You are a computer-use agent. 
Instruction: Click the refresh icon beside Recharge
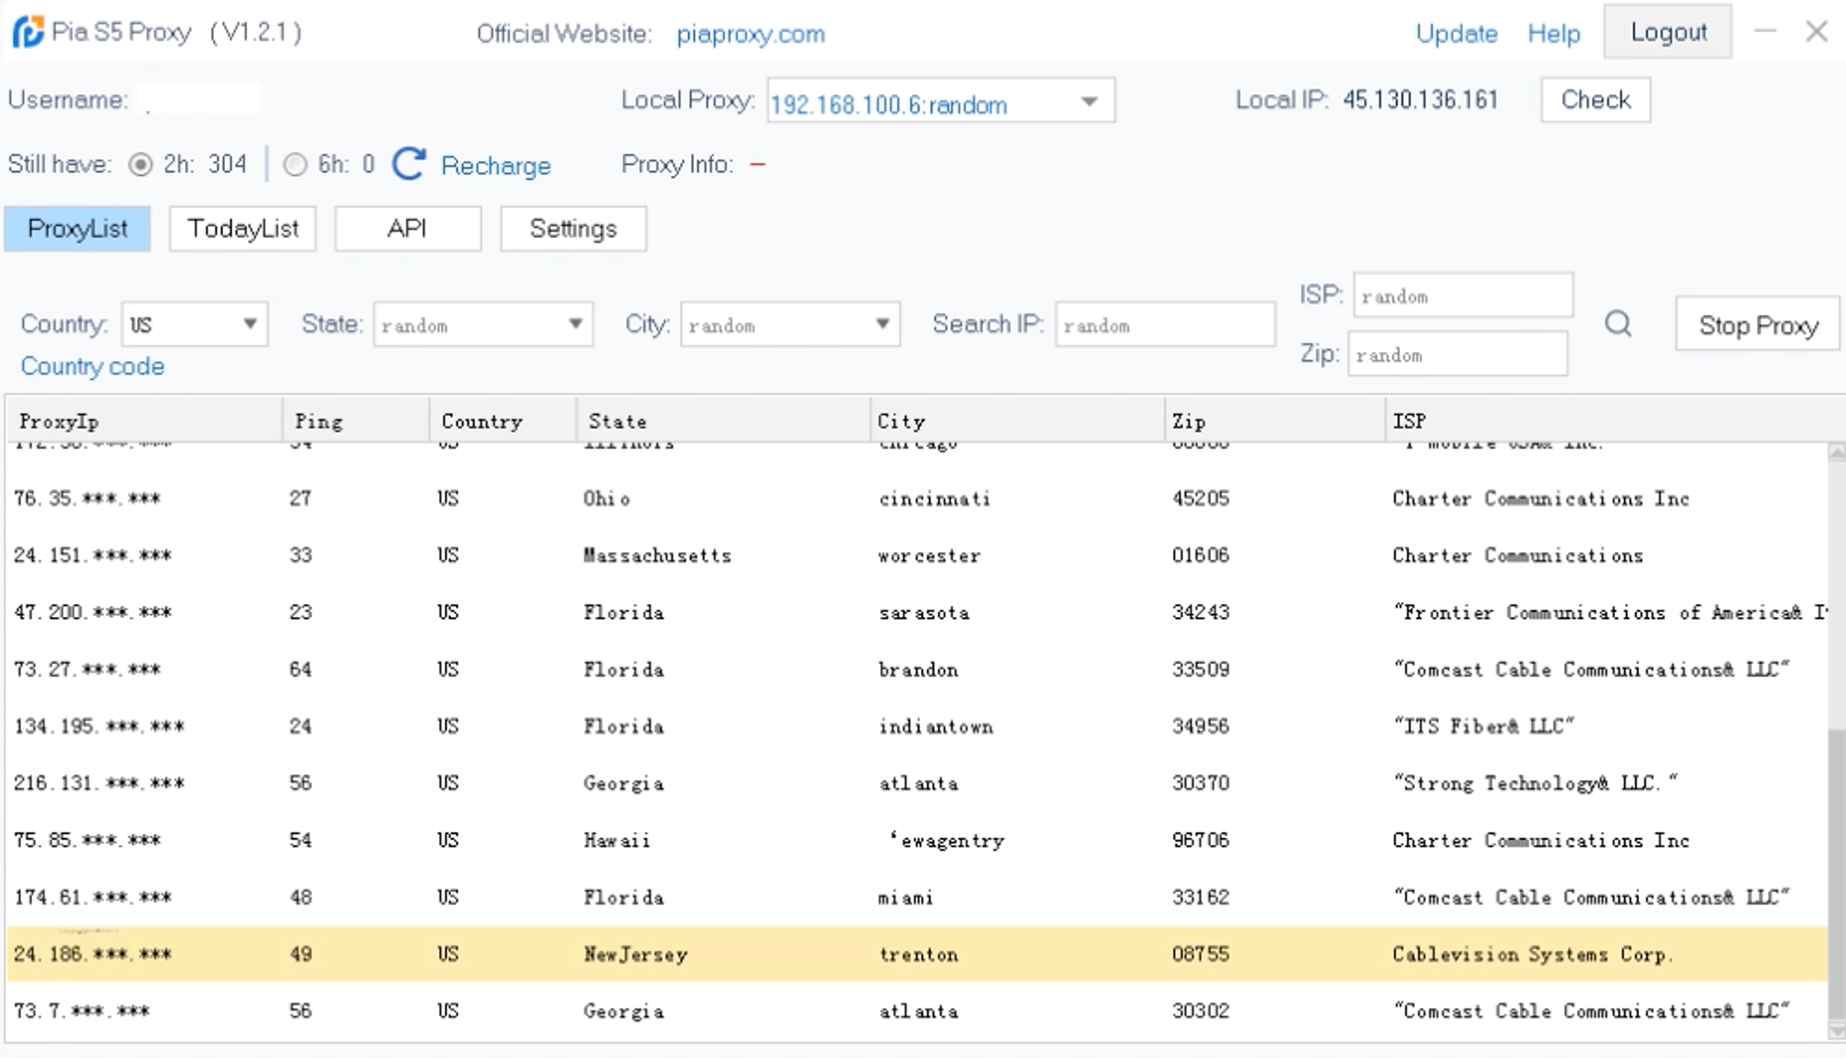408,164
